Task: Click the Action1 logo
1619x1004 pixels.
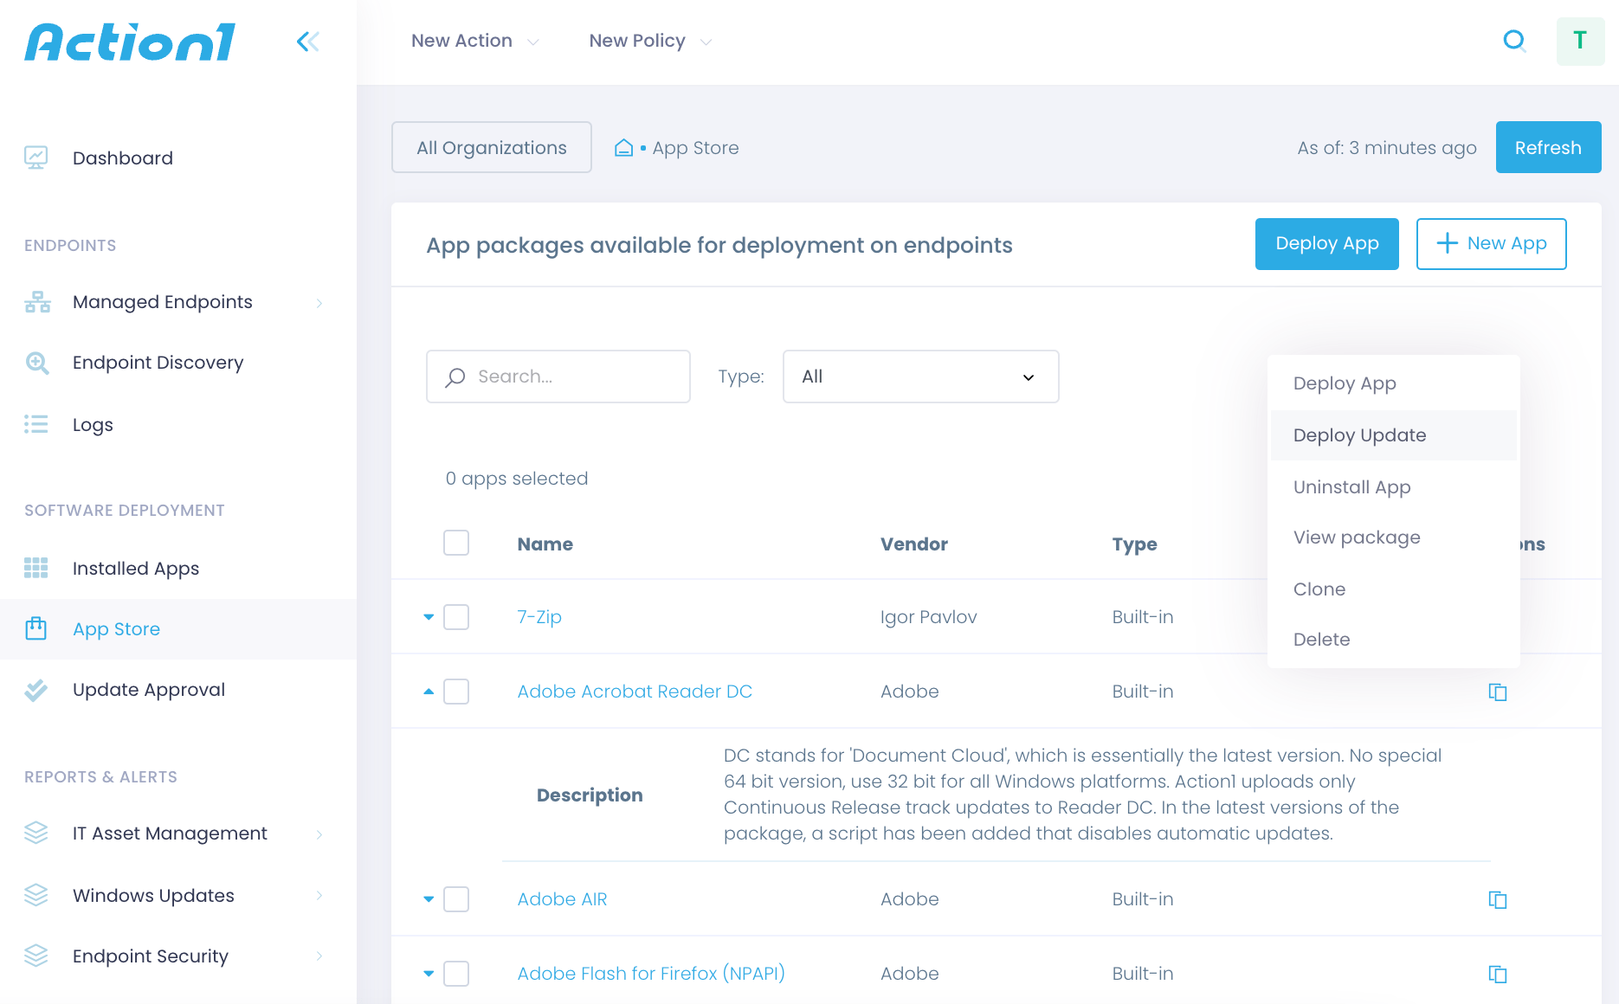Action: pos(130,42)
